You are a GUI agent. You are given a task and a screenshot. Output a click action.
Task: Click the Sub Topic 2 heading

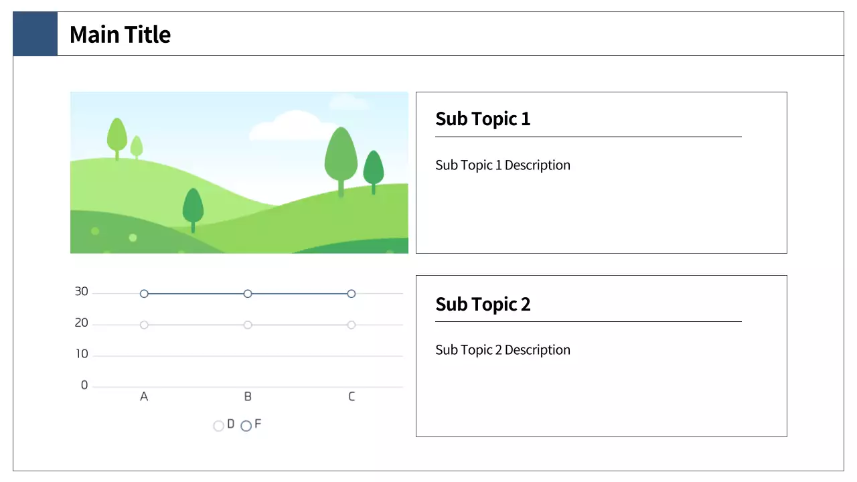[x=483, y=305]
